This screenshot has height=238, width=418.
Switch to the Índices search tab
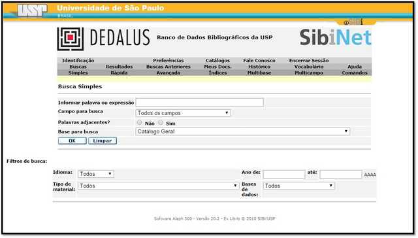(217, 73)
